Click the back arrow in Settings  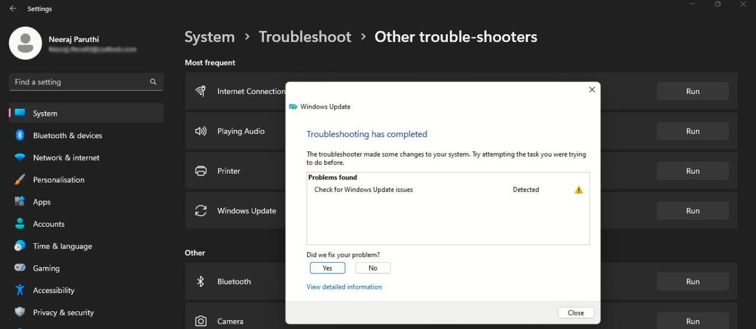point(13,9)
